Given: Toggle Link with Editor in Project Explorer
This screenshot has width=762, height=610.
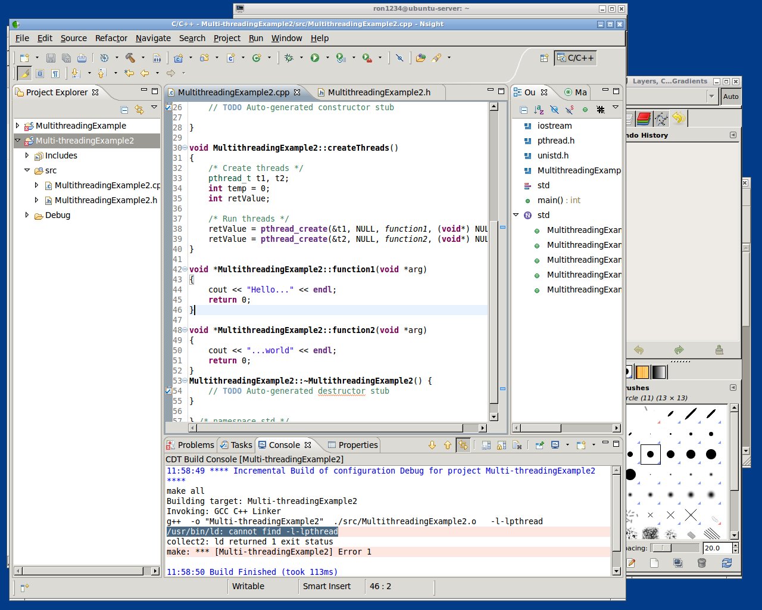Looking at the screenshot, I should 139,110.
